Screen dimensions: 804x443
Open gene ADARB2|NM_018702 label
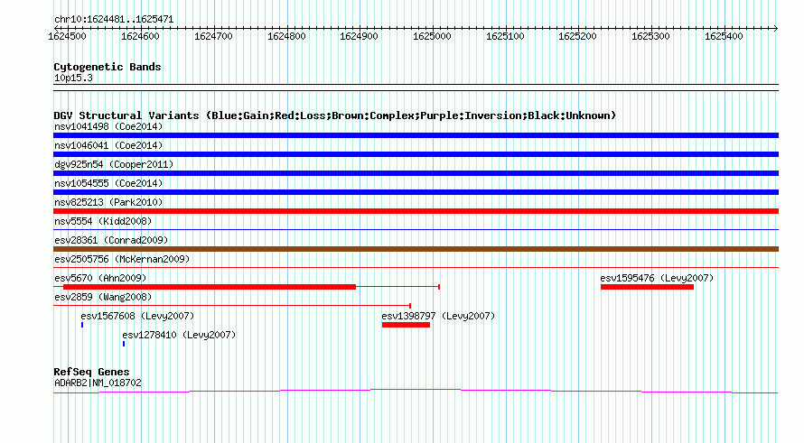pos(98,383)
